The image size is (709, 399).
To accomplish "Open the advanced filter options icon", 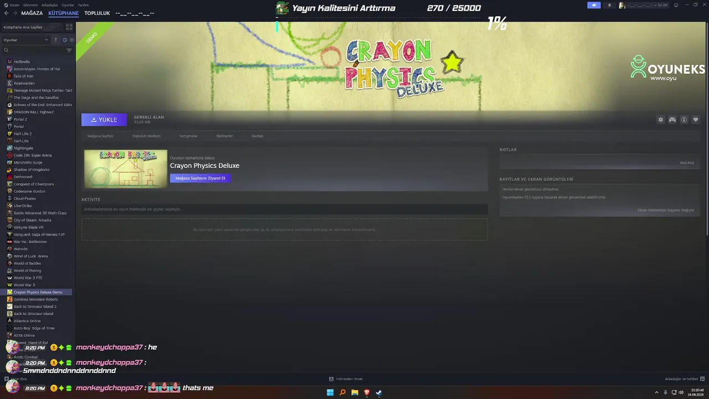I will tap(69, 50).
